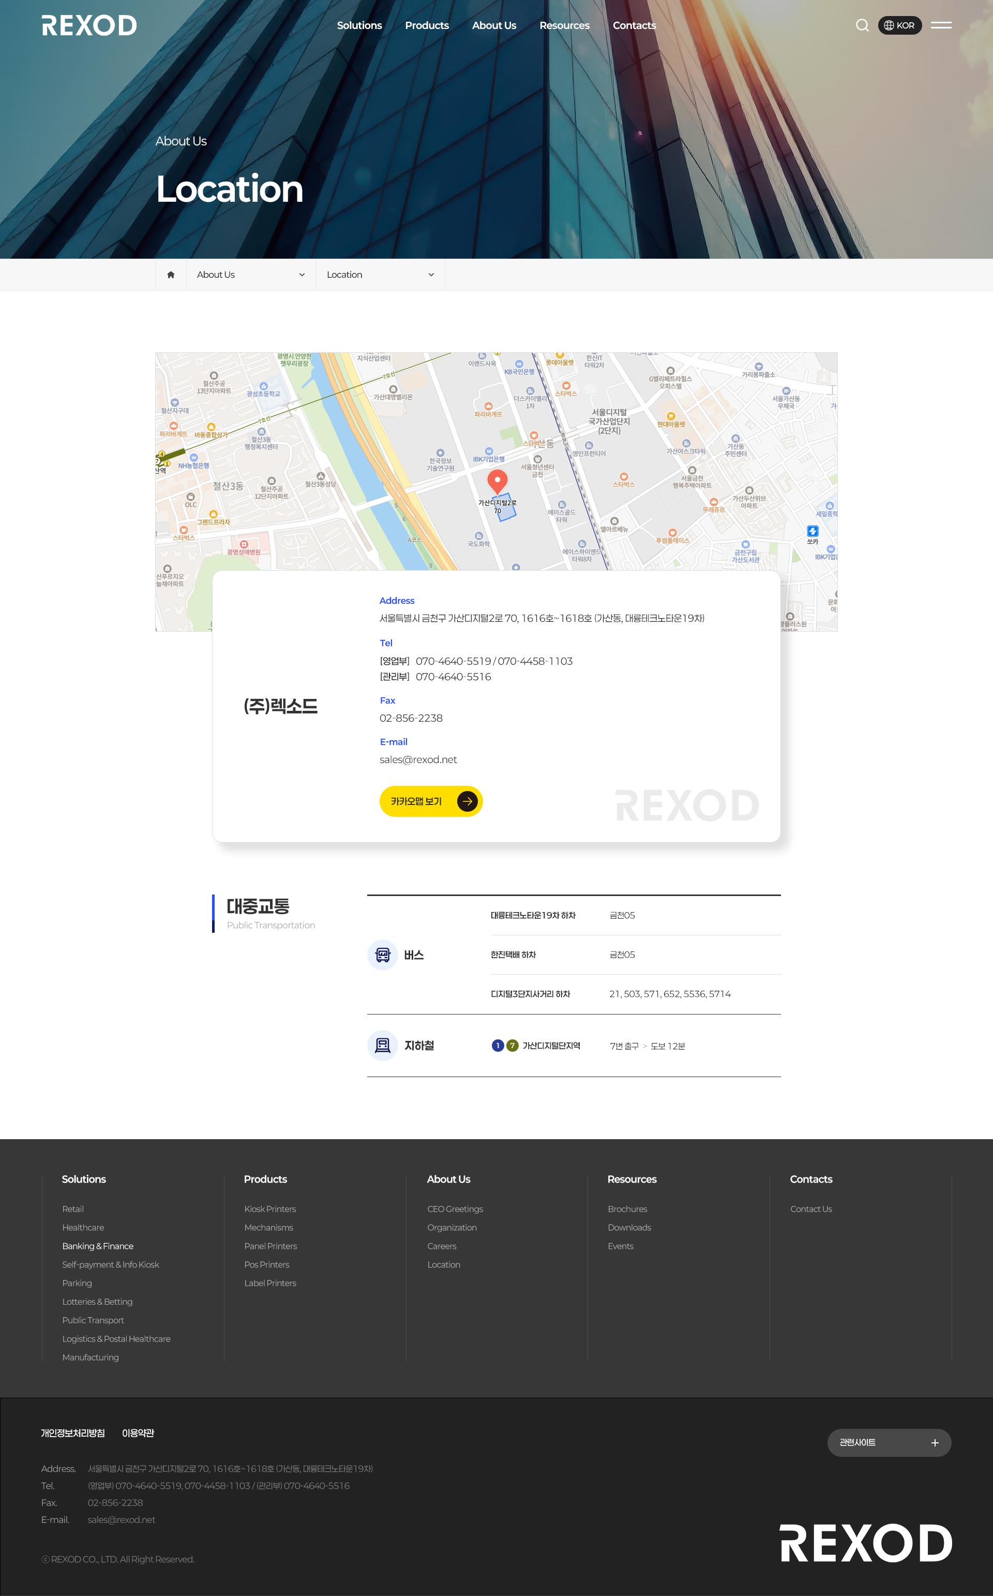Open Logistics & Postal Healthcare footer link
Viewport: 993px width, 1596px height.
coord(116,1338)
